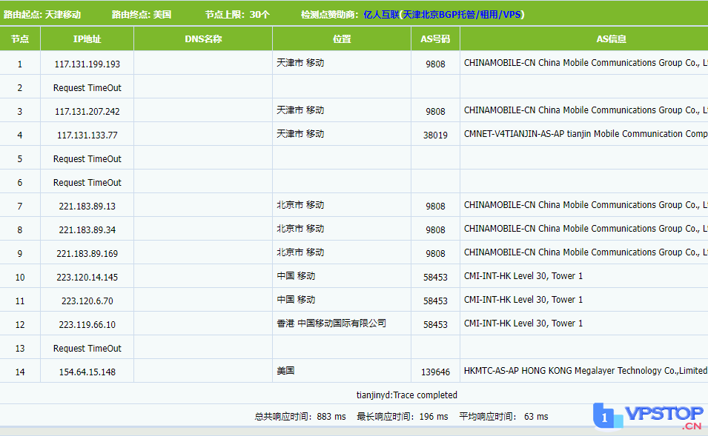This screenshot has height=436, width=708.
Task: Click CMI-INT-HK AS info in node 10 row
Action: (523, 276)
